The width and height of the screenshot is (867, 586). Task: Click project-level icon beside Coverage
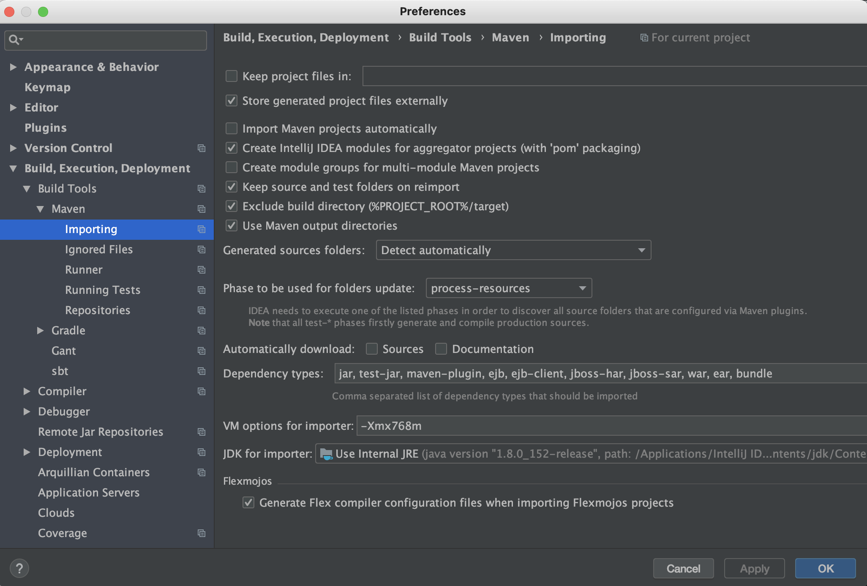click(202, 533)
